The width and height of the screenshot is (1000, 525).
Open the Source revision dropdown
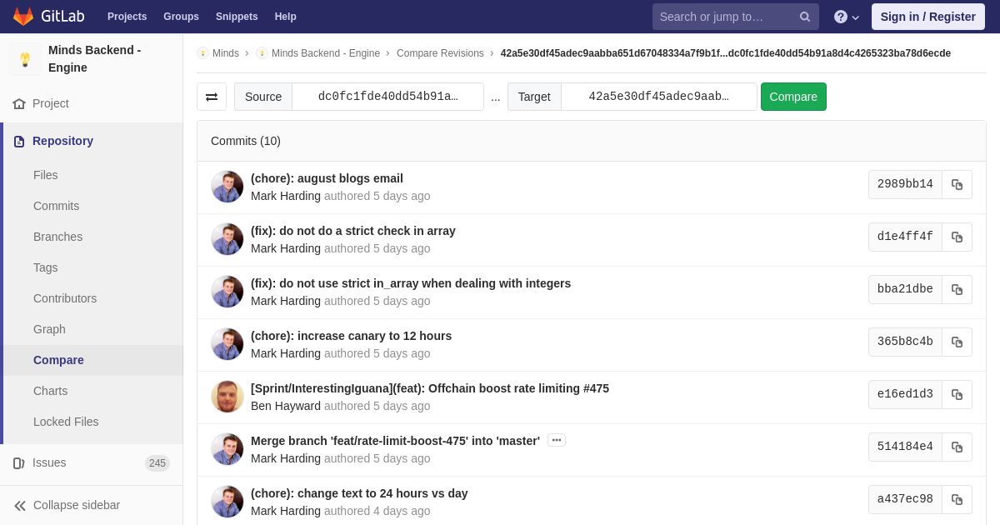[387, 97]
